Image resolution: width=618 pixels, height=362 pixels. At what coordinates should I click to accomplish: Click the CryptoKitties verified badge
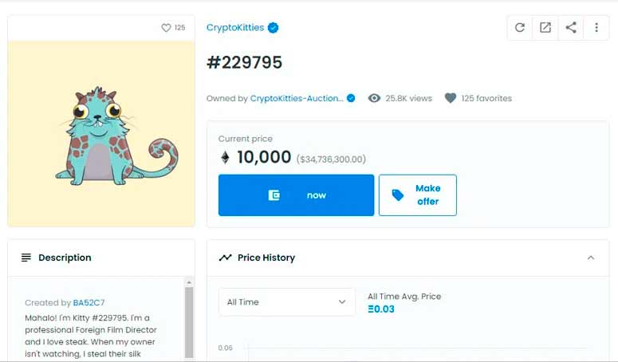(274, 28)
